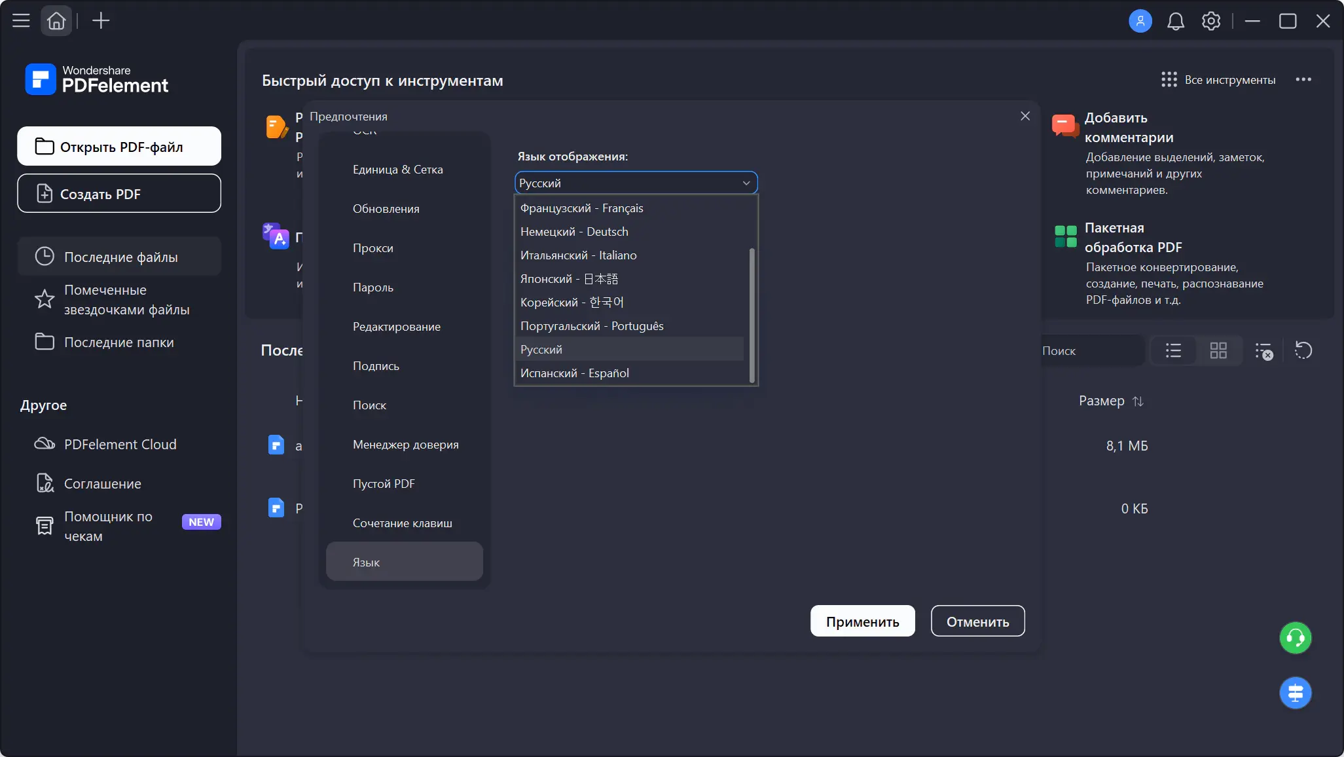Choose Испанский - Español from list
The image size is (1344, 757).
click(x=574, y=373)
